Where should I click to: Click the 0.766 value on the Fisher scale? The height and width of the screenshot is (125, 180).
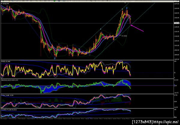point(176,95)
